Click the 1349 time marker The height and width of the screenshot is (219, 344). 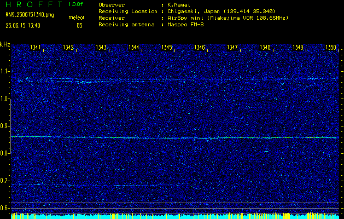[298, 47]
